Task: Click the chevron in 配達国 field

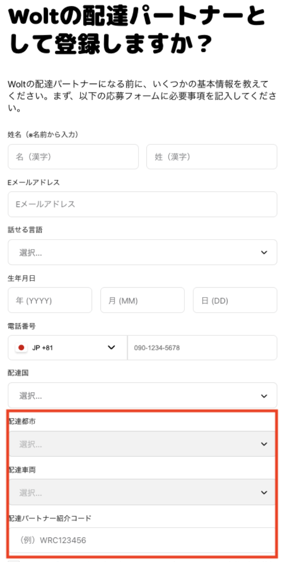Action: click(x=264, y=396)
